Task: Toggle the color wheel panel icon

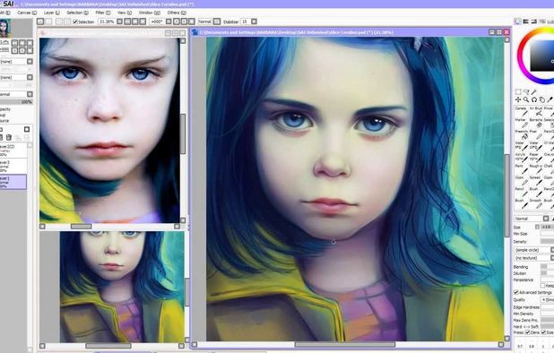Action: pyautogui.click(x=517, y=22)
